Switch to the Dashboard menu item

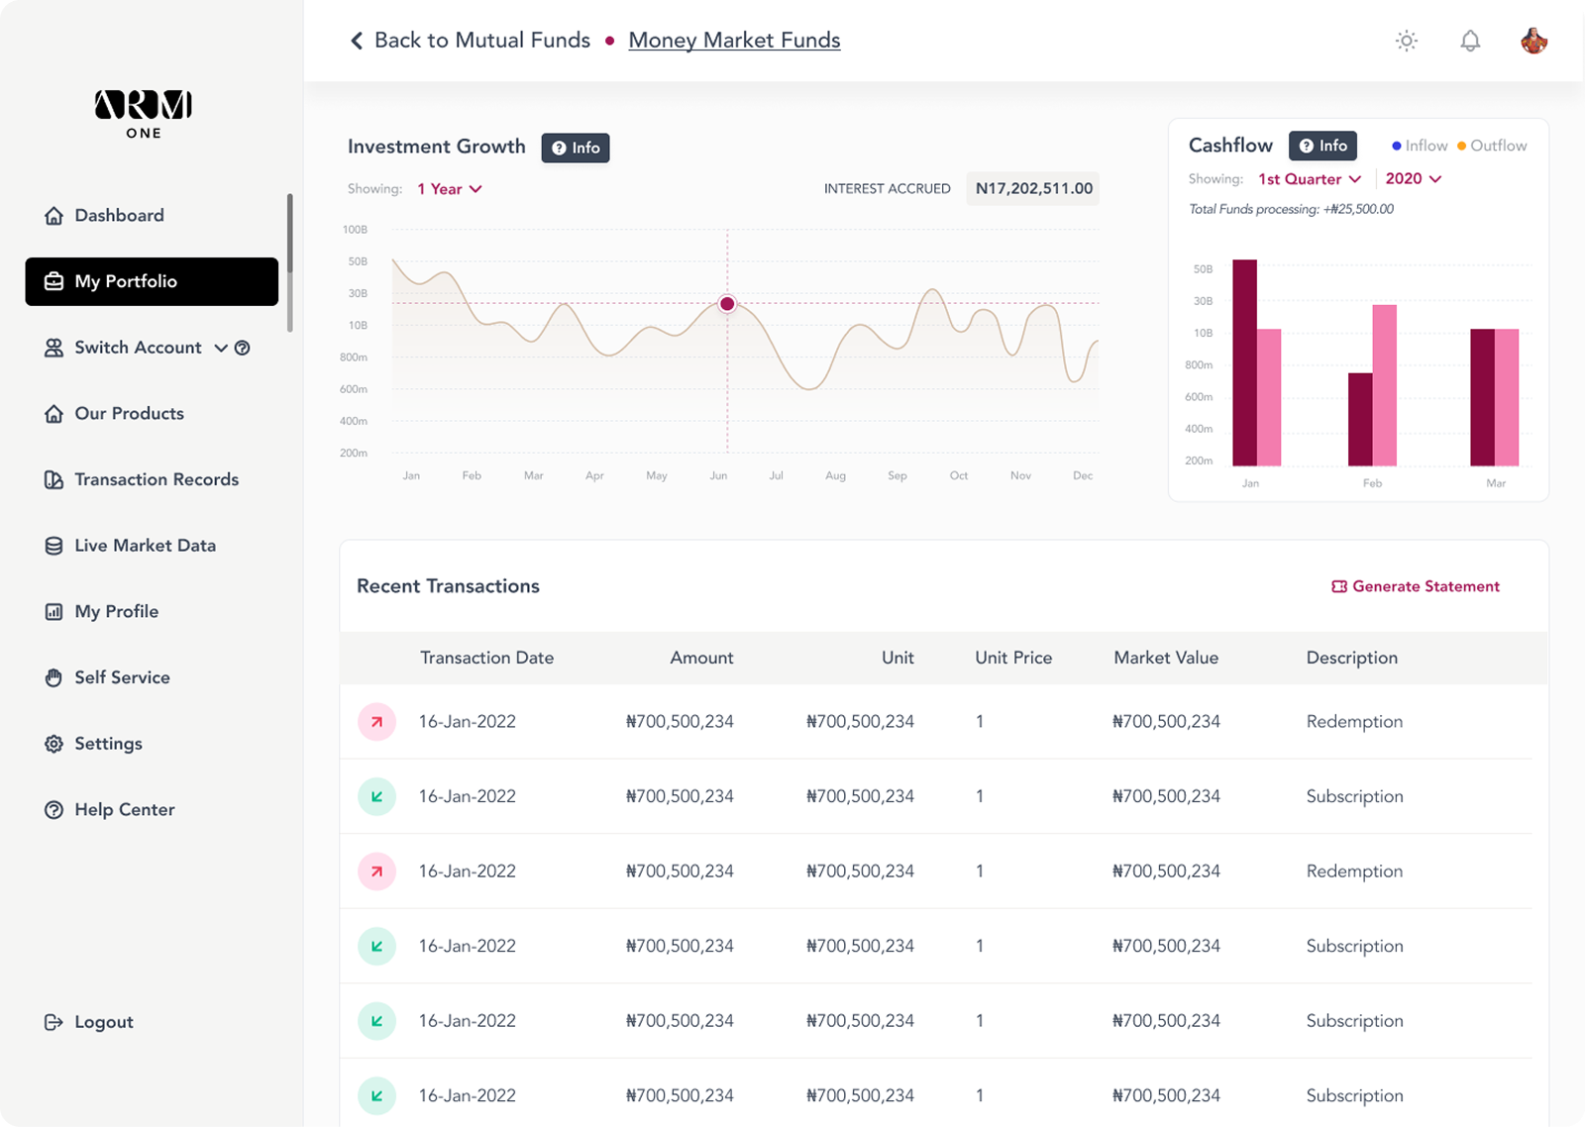(118, 215)
